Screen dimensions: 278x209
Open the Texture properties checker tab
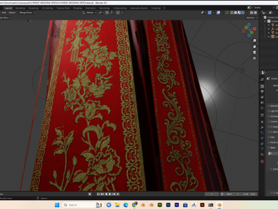tap(262, 161)
